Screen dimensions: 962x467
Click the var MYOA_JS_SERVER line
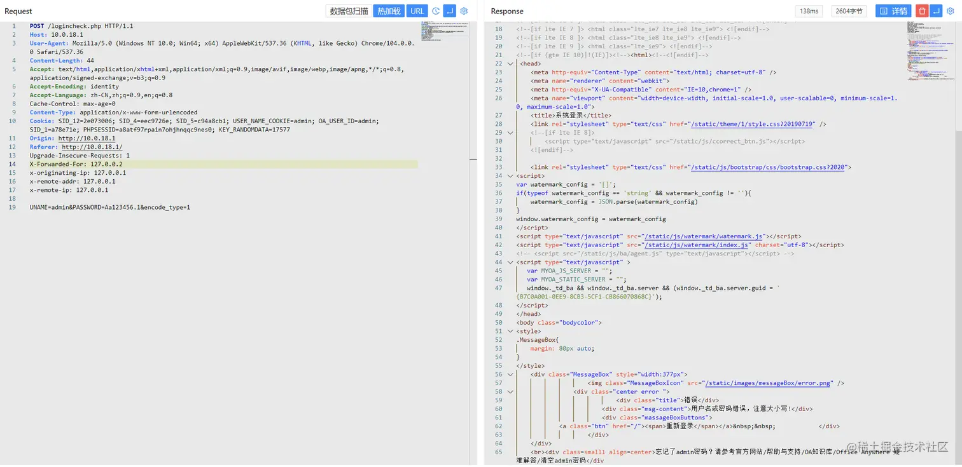tap(569, 271)
